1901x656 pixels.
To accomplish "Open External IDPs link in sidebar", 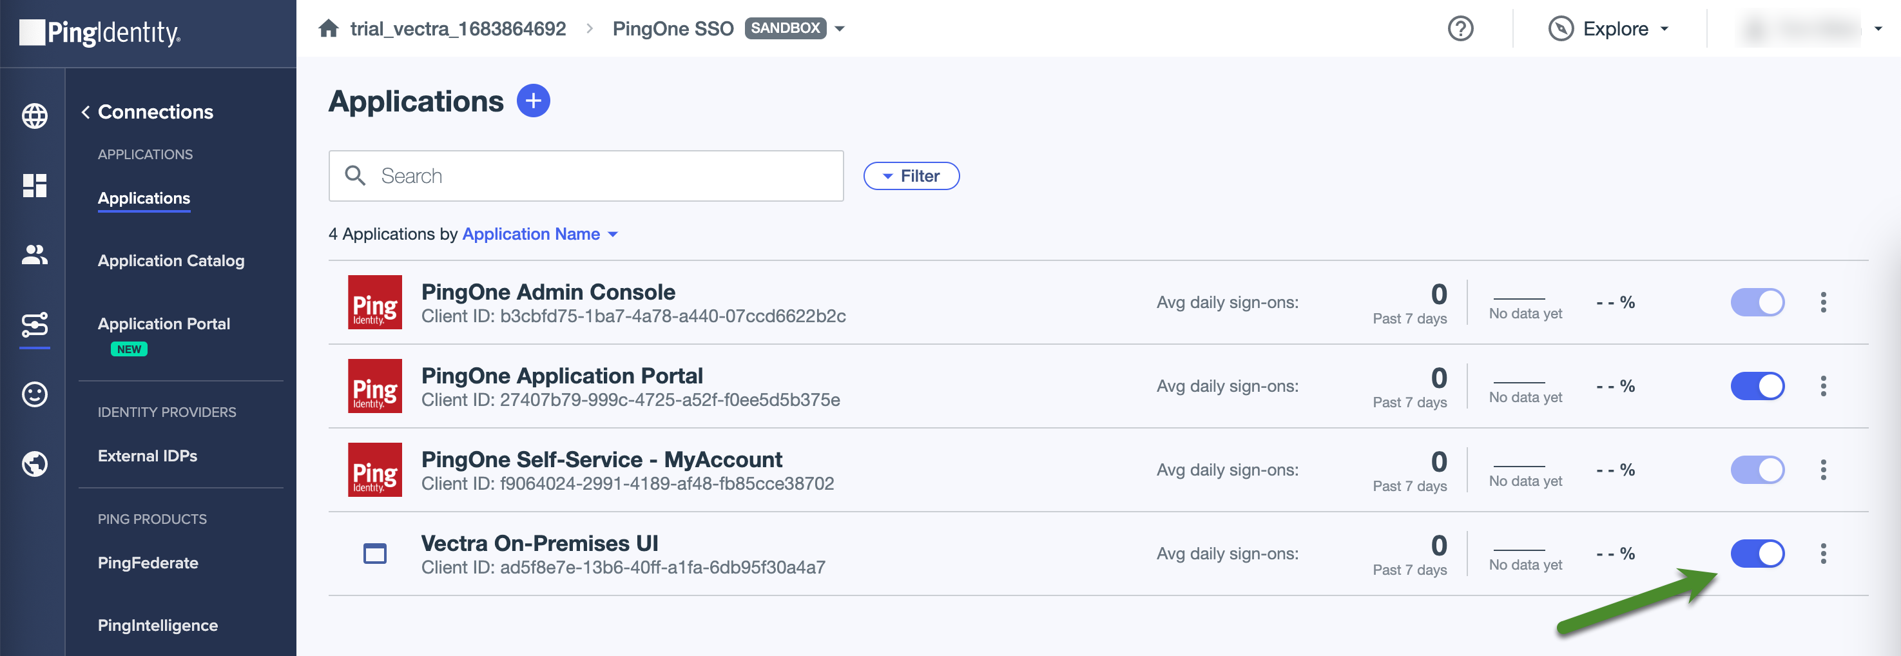I will [x=148, y=456].
